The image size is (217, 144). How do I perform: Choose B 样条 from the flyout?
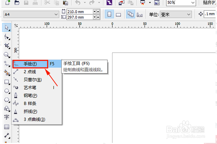click(x=37, y=104)
